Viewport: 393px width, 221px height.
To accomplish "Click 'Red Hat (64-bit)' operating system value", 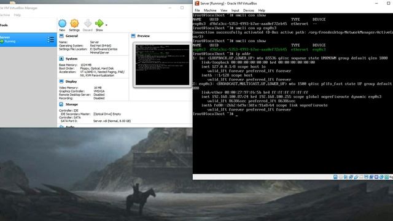I will [101, 45].
